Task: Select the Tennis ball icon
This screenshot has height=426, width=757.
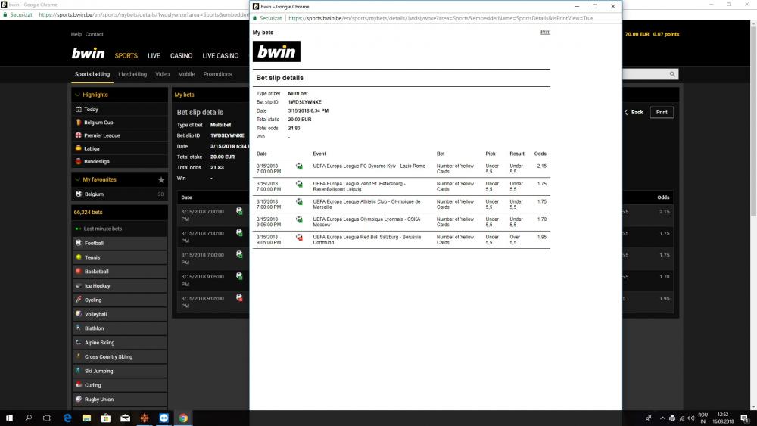Action: [x=79, y=257]
